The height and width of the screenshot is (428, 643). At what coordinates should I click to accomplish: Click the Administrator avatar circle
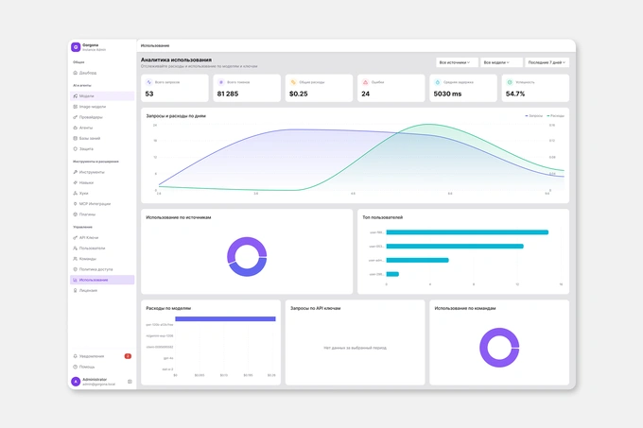coord(76,382)
